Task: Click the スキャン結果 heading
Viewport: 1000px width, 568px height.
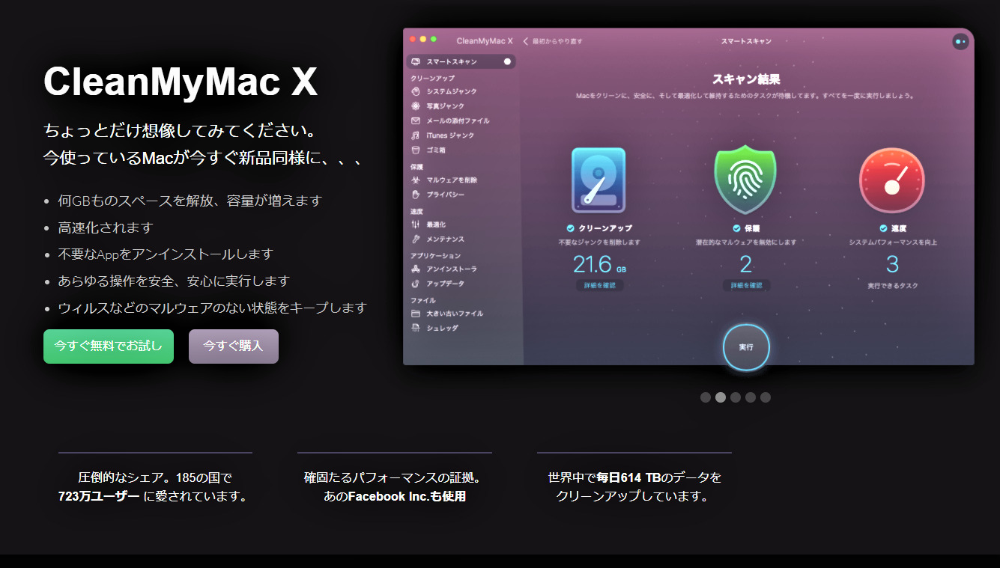Action: coord(746,79)
